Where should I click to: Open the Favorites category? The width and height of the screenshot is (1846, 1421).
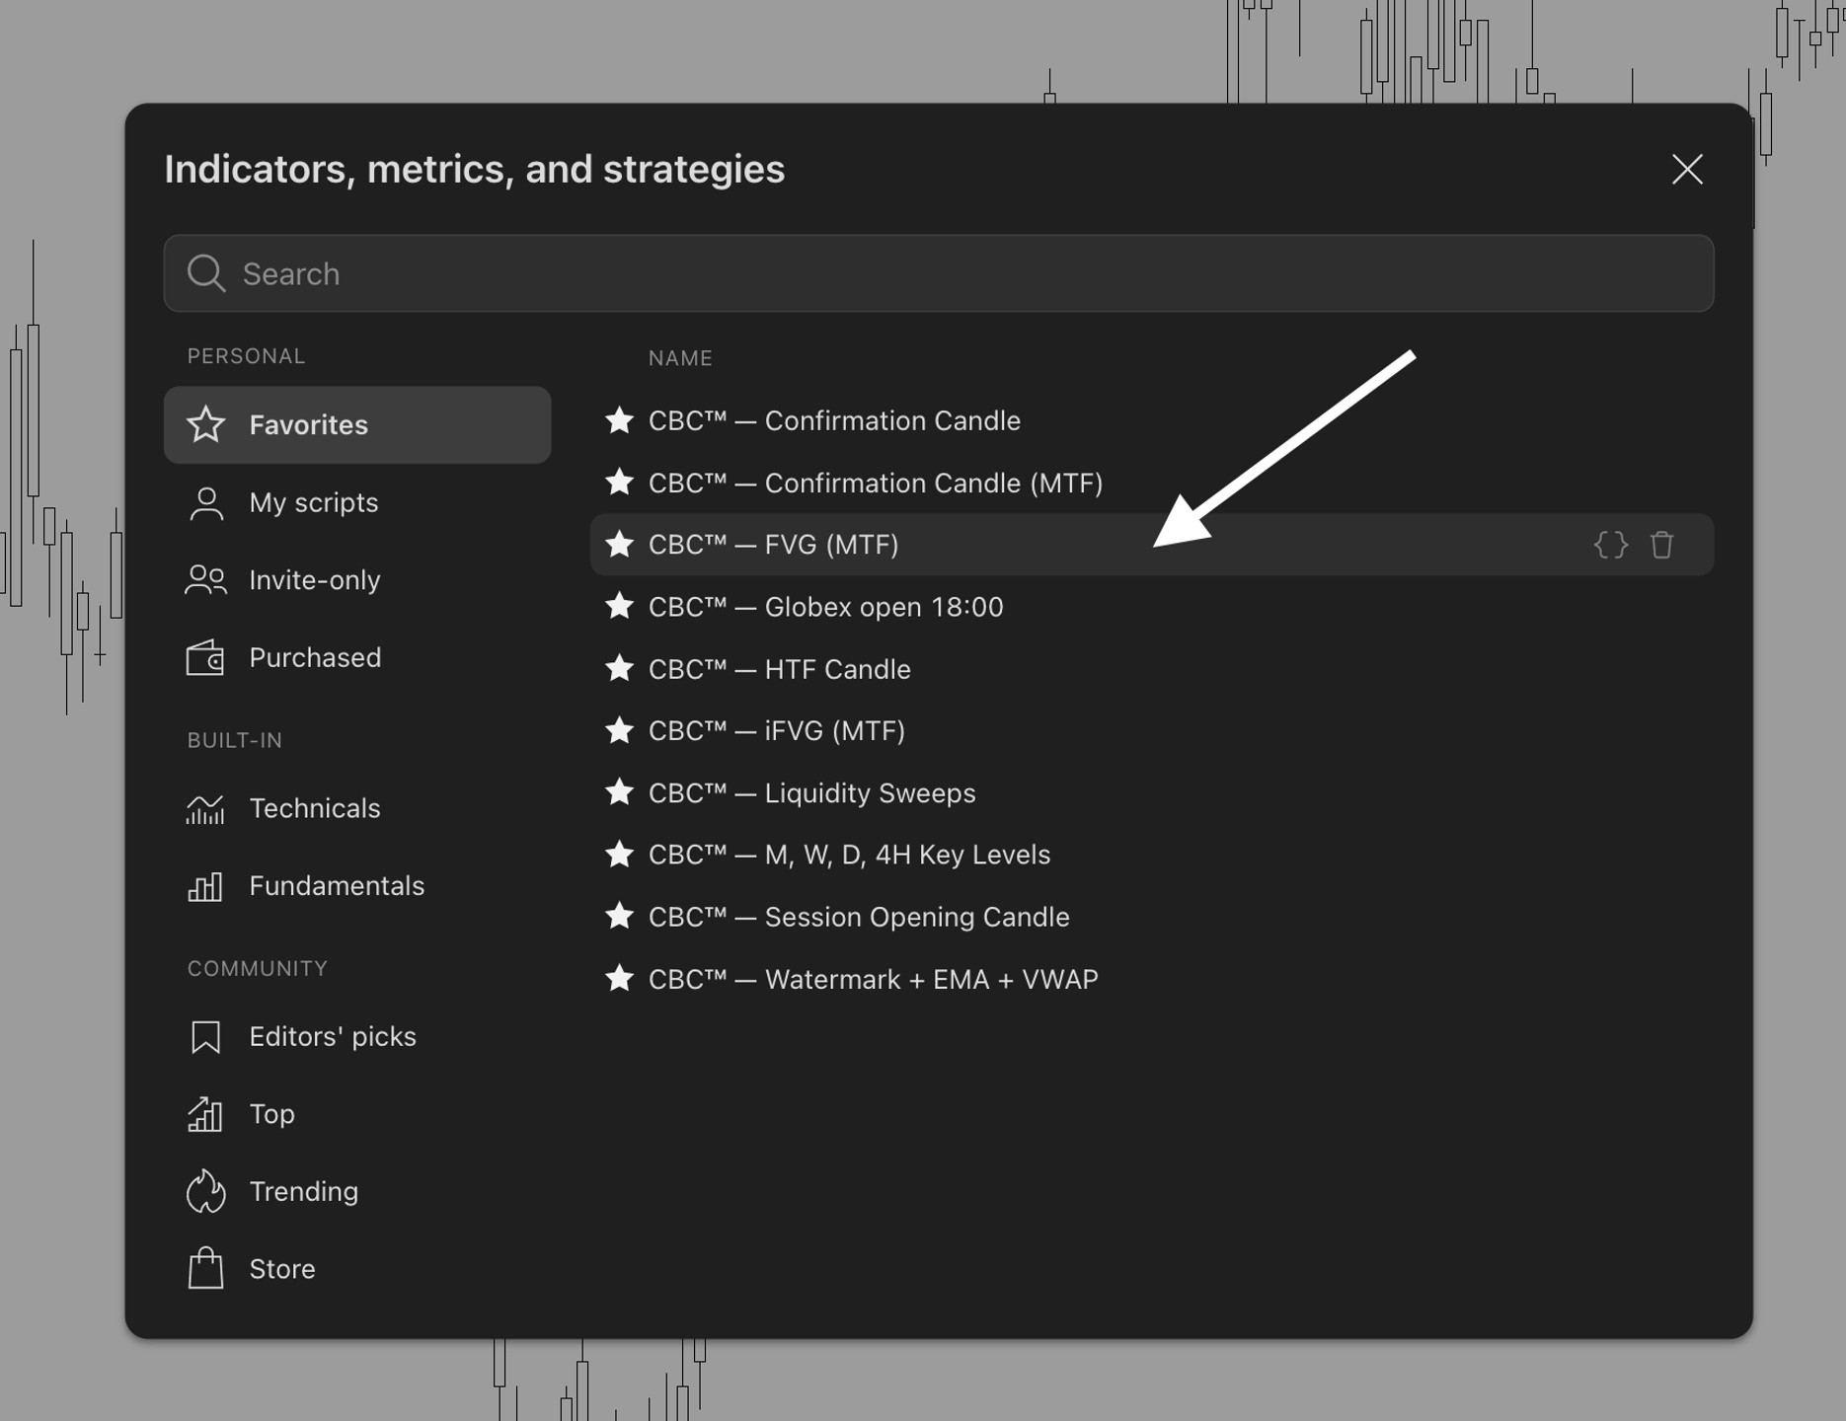click(357, 424)
